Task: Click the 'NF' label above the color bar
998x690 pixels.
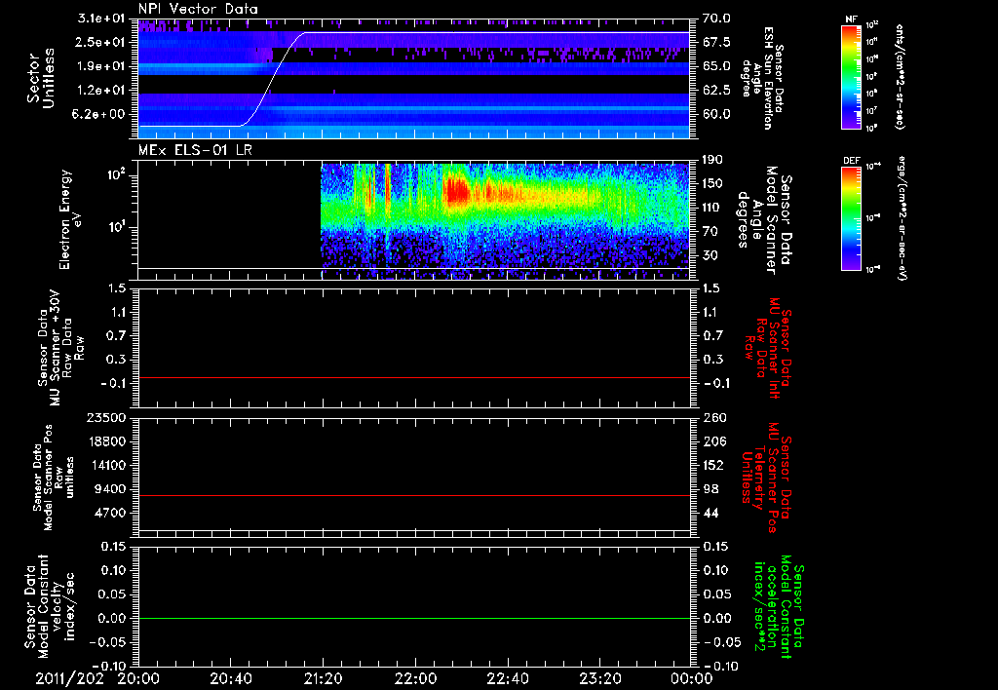Action: pyautogui.click(x=851, y=19)
